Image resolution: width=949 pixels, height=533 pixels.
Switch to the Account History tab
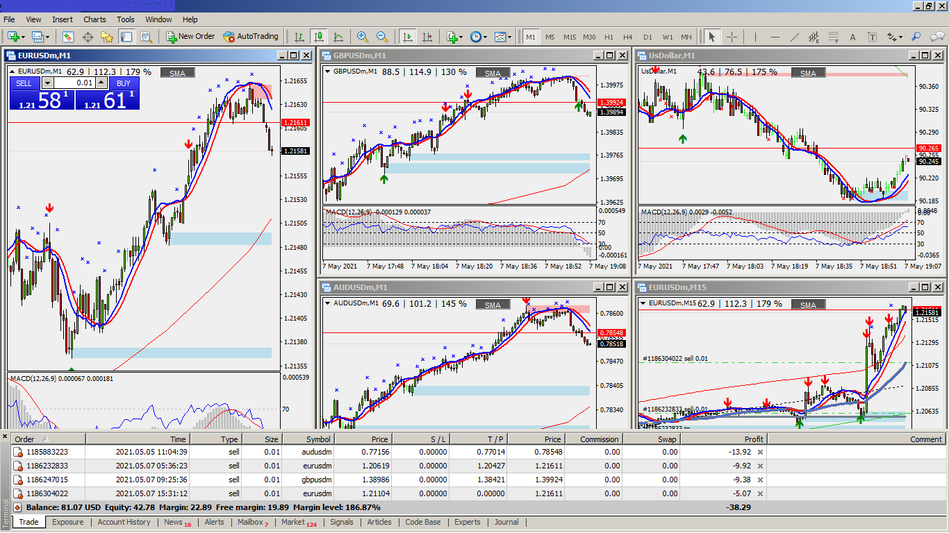124,522
